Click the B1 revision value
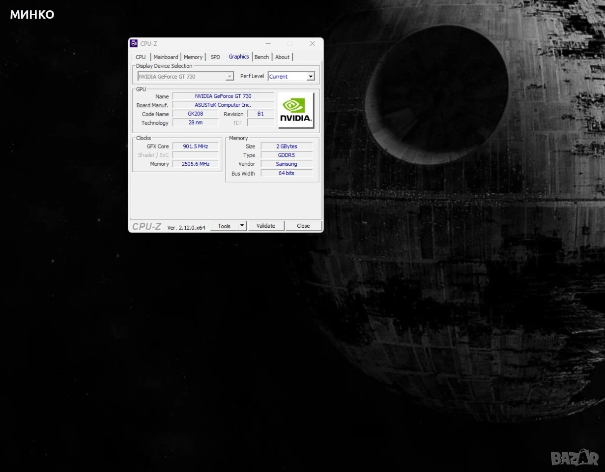 (x=260, y=114)
